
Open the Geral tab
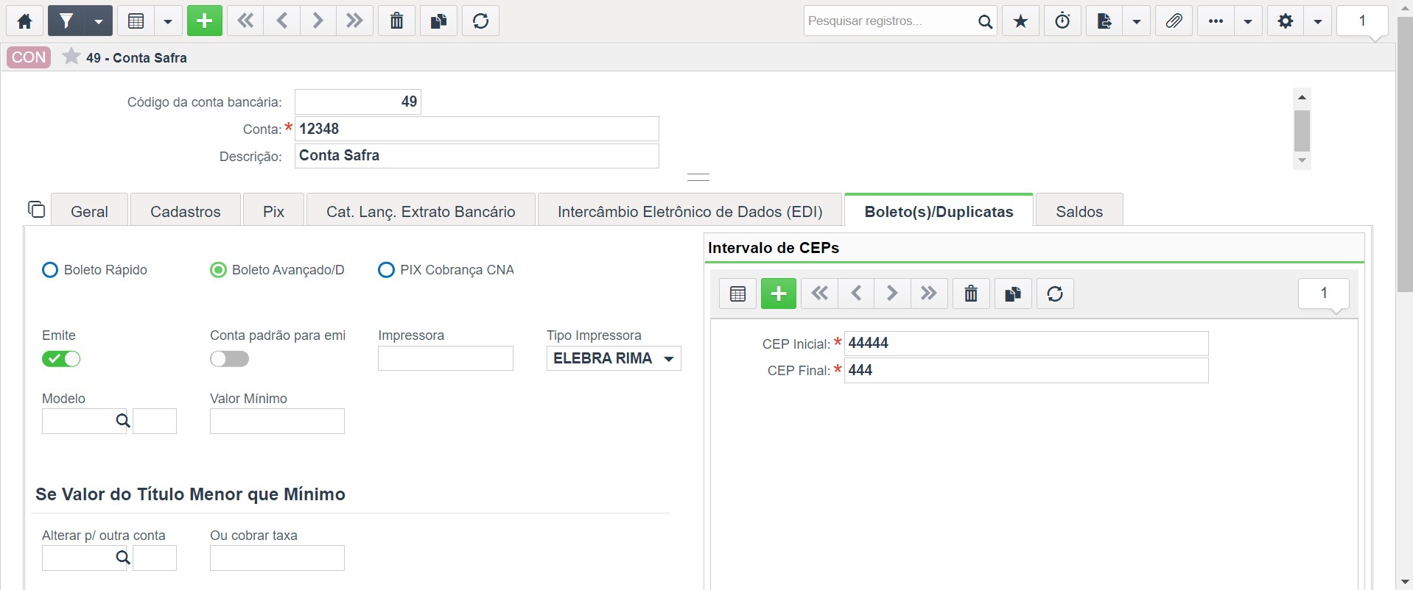[89, 211]
